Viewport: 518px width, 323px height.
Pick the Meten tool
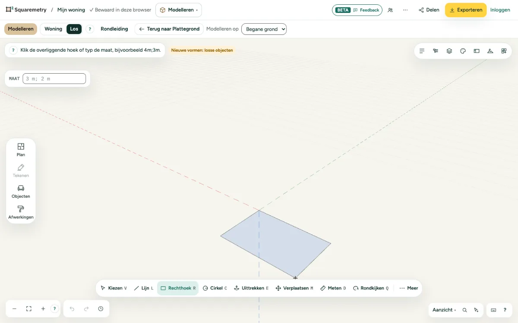tap(333, 288)
